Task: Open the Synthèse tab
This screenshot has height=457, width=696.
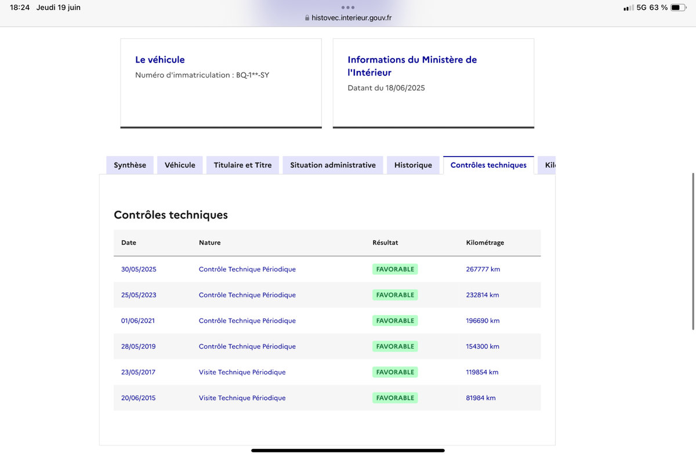Action: pos(130,165)
